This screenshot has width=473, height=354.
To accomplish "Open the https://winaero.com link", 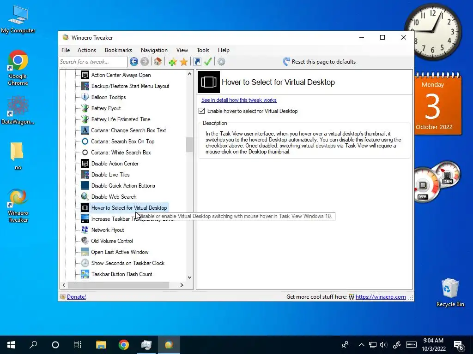I will click(381, 297).
